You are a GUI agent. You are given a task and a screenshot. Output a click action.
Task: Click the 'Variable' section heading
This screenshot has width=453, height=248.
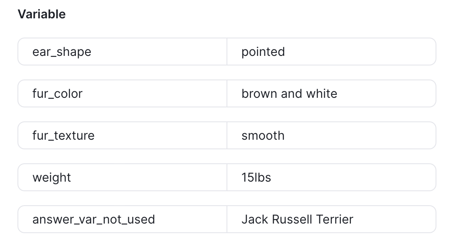coord(41,14)
